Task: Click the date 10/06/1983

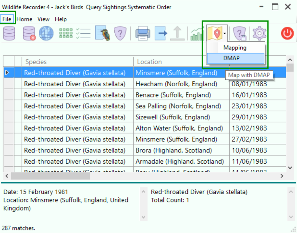Action: 249,150
